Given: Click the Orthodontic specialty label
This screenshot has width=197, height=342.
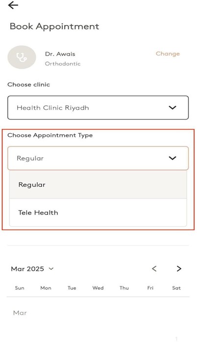Looking at the screenshot, I should [63, 64].
